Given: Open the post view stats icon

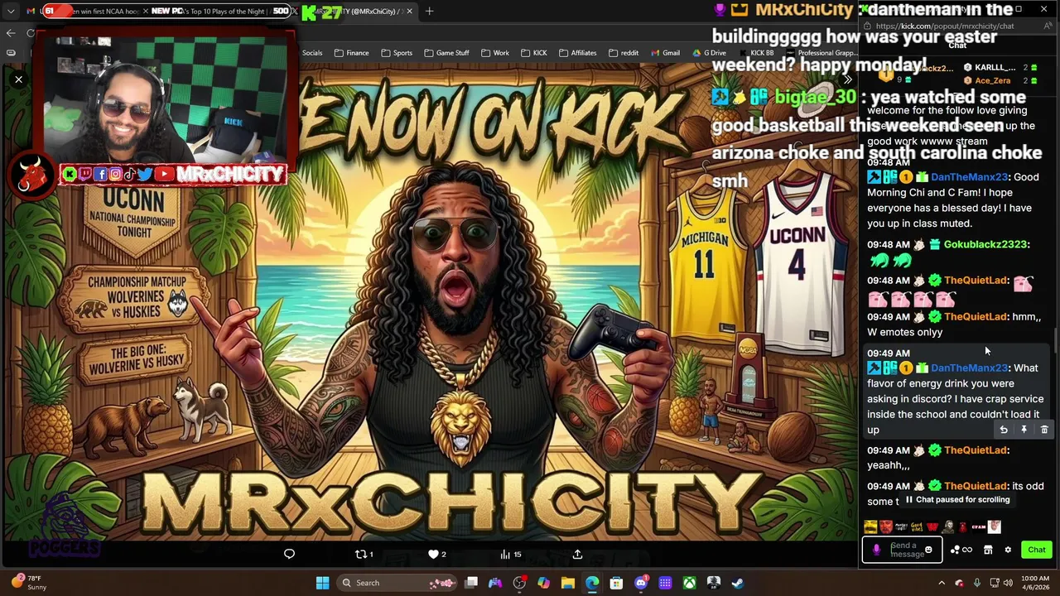Looking at the screenshot, I should 510,554.
